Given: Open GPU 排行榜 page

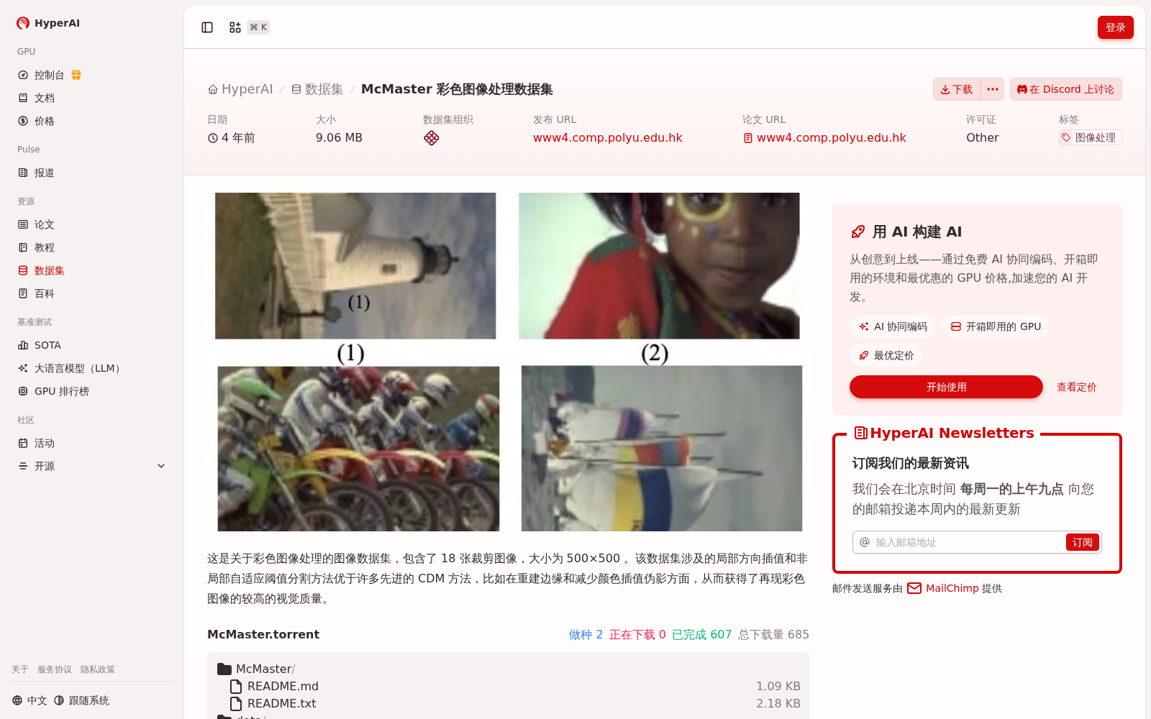Looking at the screenshot, I should click(62, 391).
